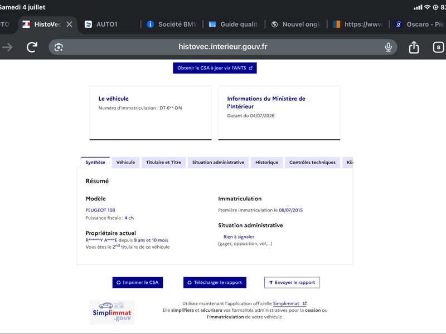Switch to the https://www tab
The height and width of the screenshot is (334, 446).
(x=358, y=24)
